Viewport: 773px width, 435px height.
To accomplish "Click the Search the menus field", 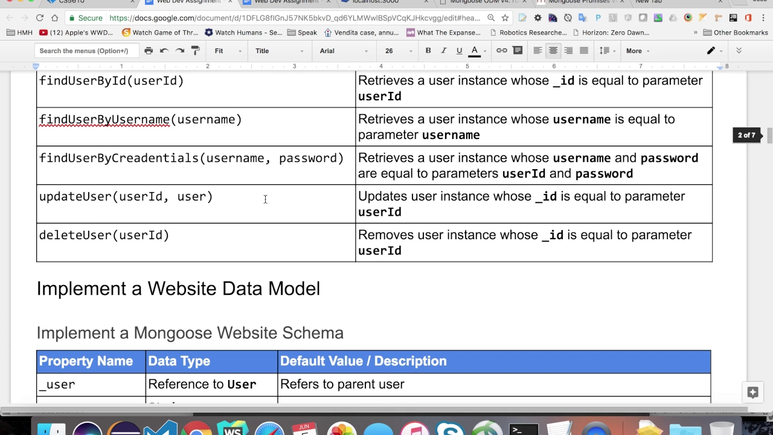I will (87, 51).
